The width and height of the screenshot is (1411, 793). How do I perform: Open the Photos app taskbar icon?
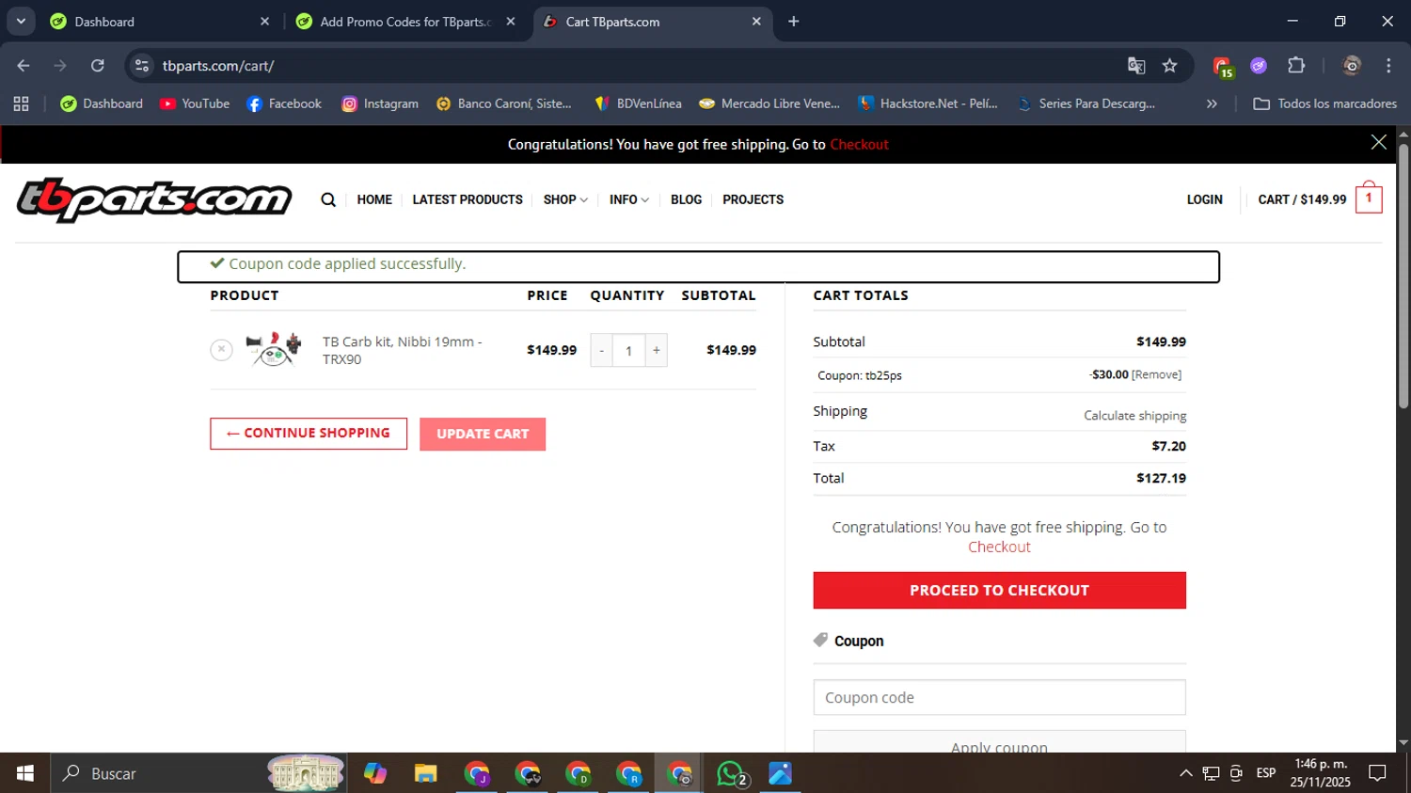coord(781,773)
